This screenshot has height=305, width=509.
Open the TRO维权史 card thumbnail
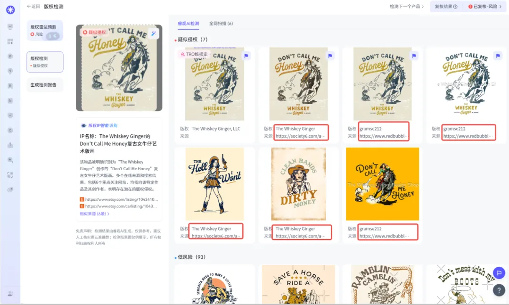click(214, 84)
